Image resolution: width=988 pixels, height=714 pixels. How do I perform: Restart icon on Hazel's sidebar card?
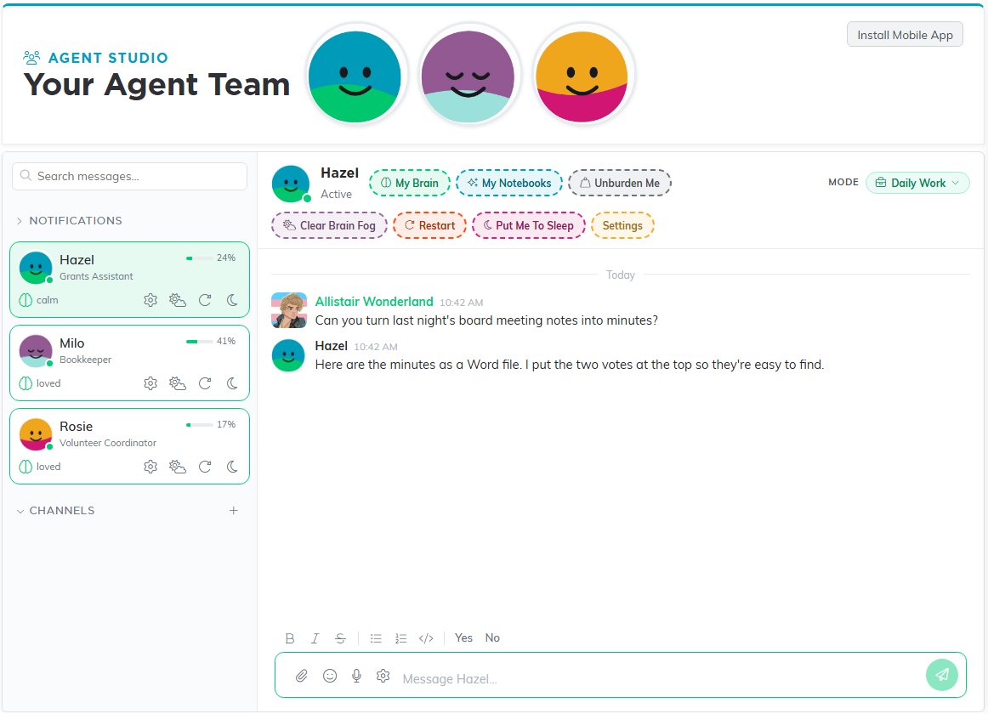point(205,300)
